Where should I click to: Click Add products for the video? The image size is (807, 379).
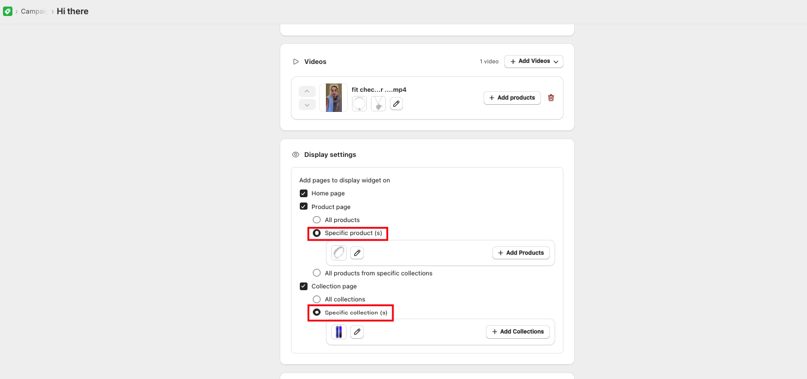[x=512, y=98]
